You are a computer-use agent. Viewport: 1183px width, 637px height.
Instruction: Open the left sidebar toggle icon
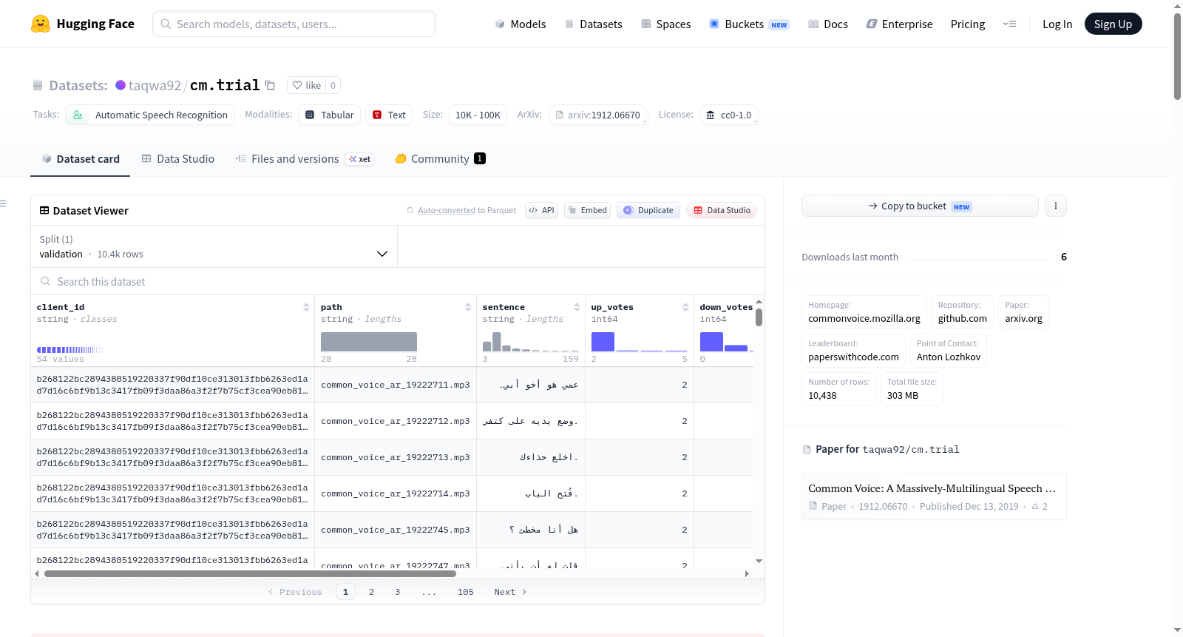click(x=4, y=203)
